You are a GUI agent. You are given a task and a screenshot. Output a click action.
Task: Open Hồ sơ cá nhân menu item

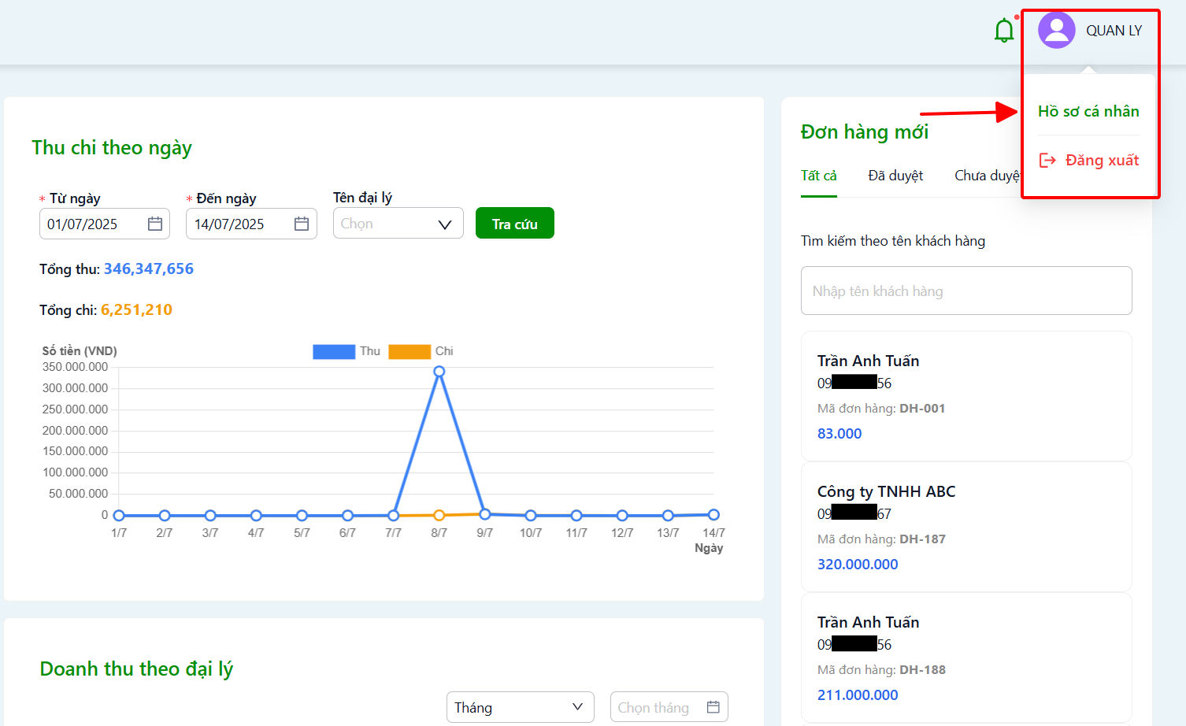point(1088,111)
